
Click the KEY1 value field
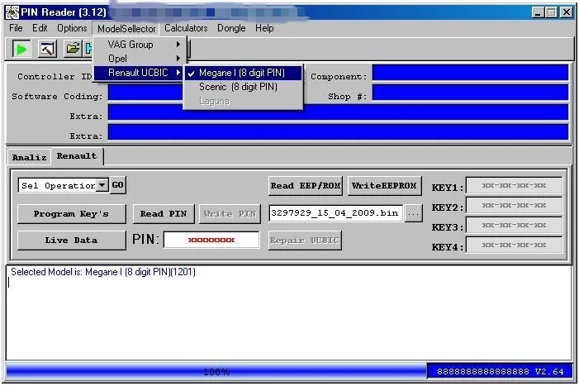coord(514,185)
